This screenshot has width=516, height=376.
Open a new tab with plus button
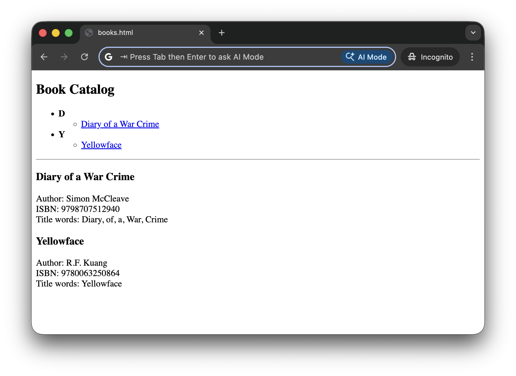pyautogui.click(x=221, y=33)
